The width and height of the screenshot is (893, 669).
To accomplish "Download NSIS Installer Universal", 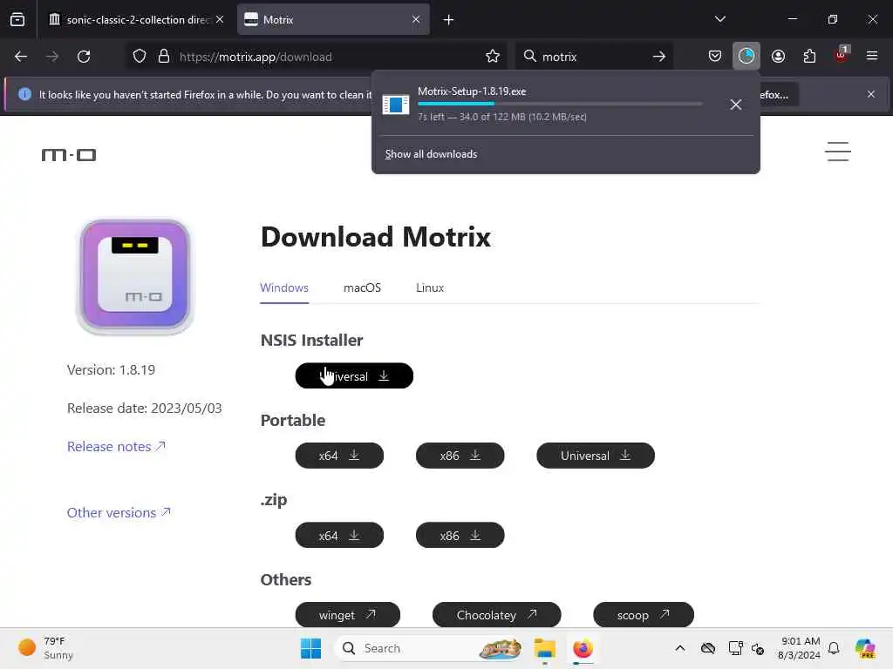I will pyautogui.click(x=354, y=376).
